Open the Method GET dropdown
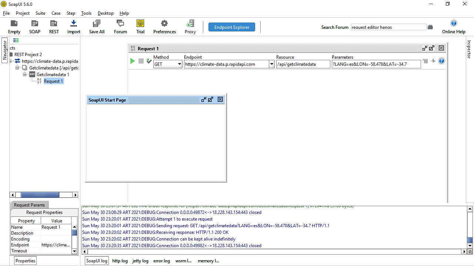This screenshot has width=474, height=266. tap(168, 64)
